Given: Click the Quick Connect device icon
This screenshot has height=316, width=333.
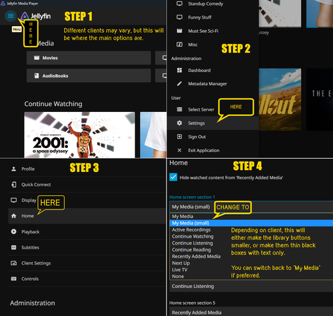Looking at the screenshot, I should [x=14, y=185].
